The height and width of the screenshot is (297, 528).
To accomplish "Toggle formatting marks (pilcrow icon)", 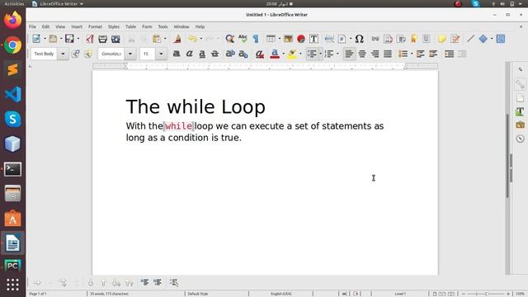I will (256, 39).
